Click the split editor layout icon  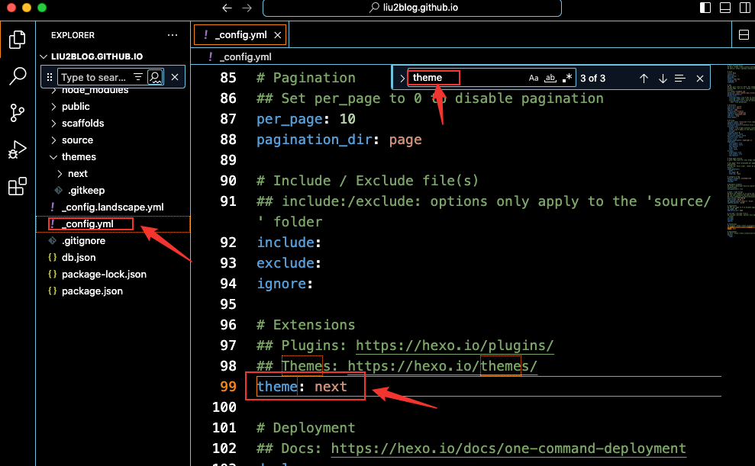744,35
